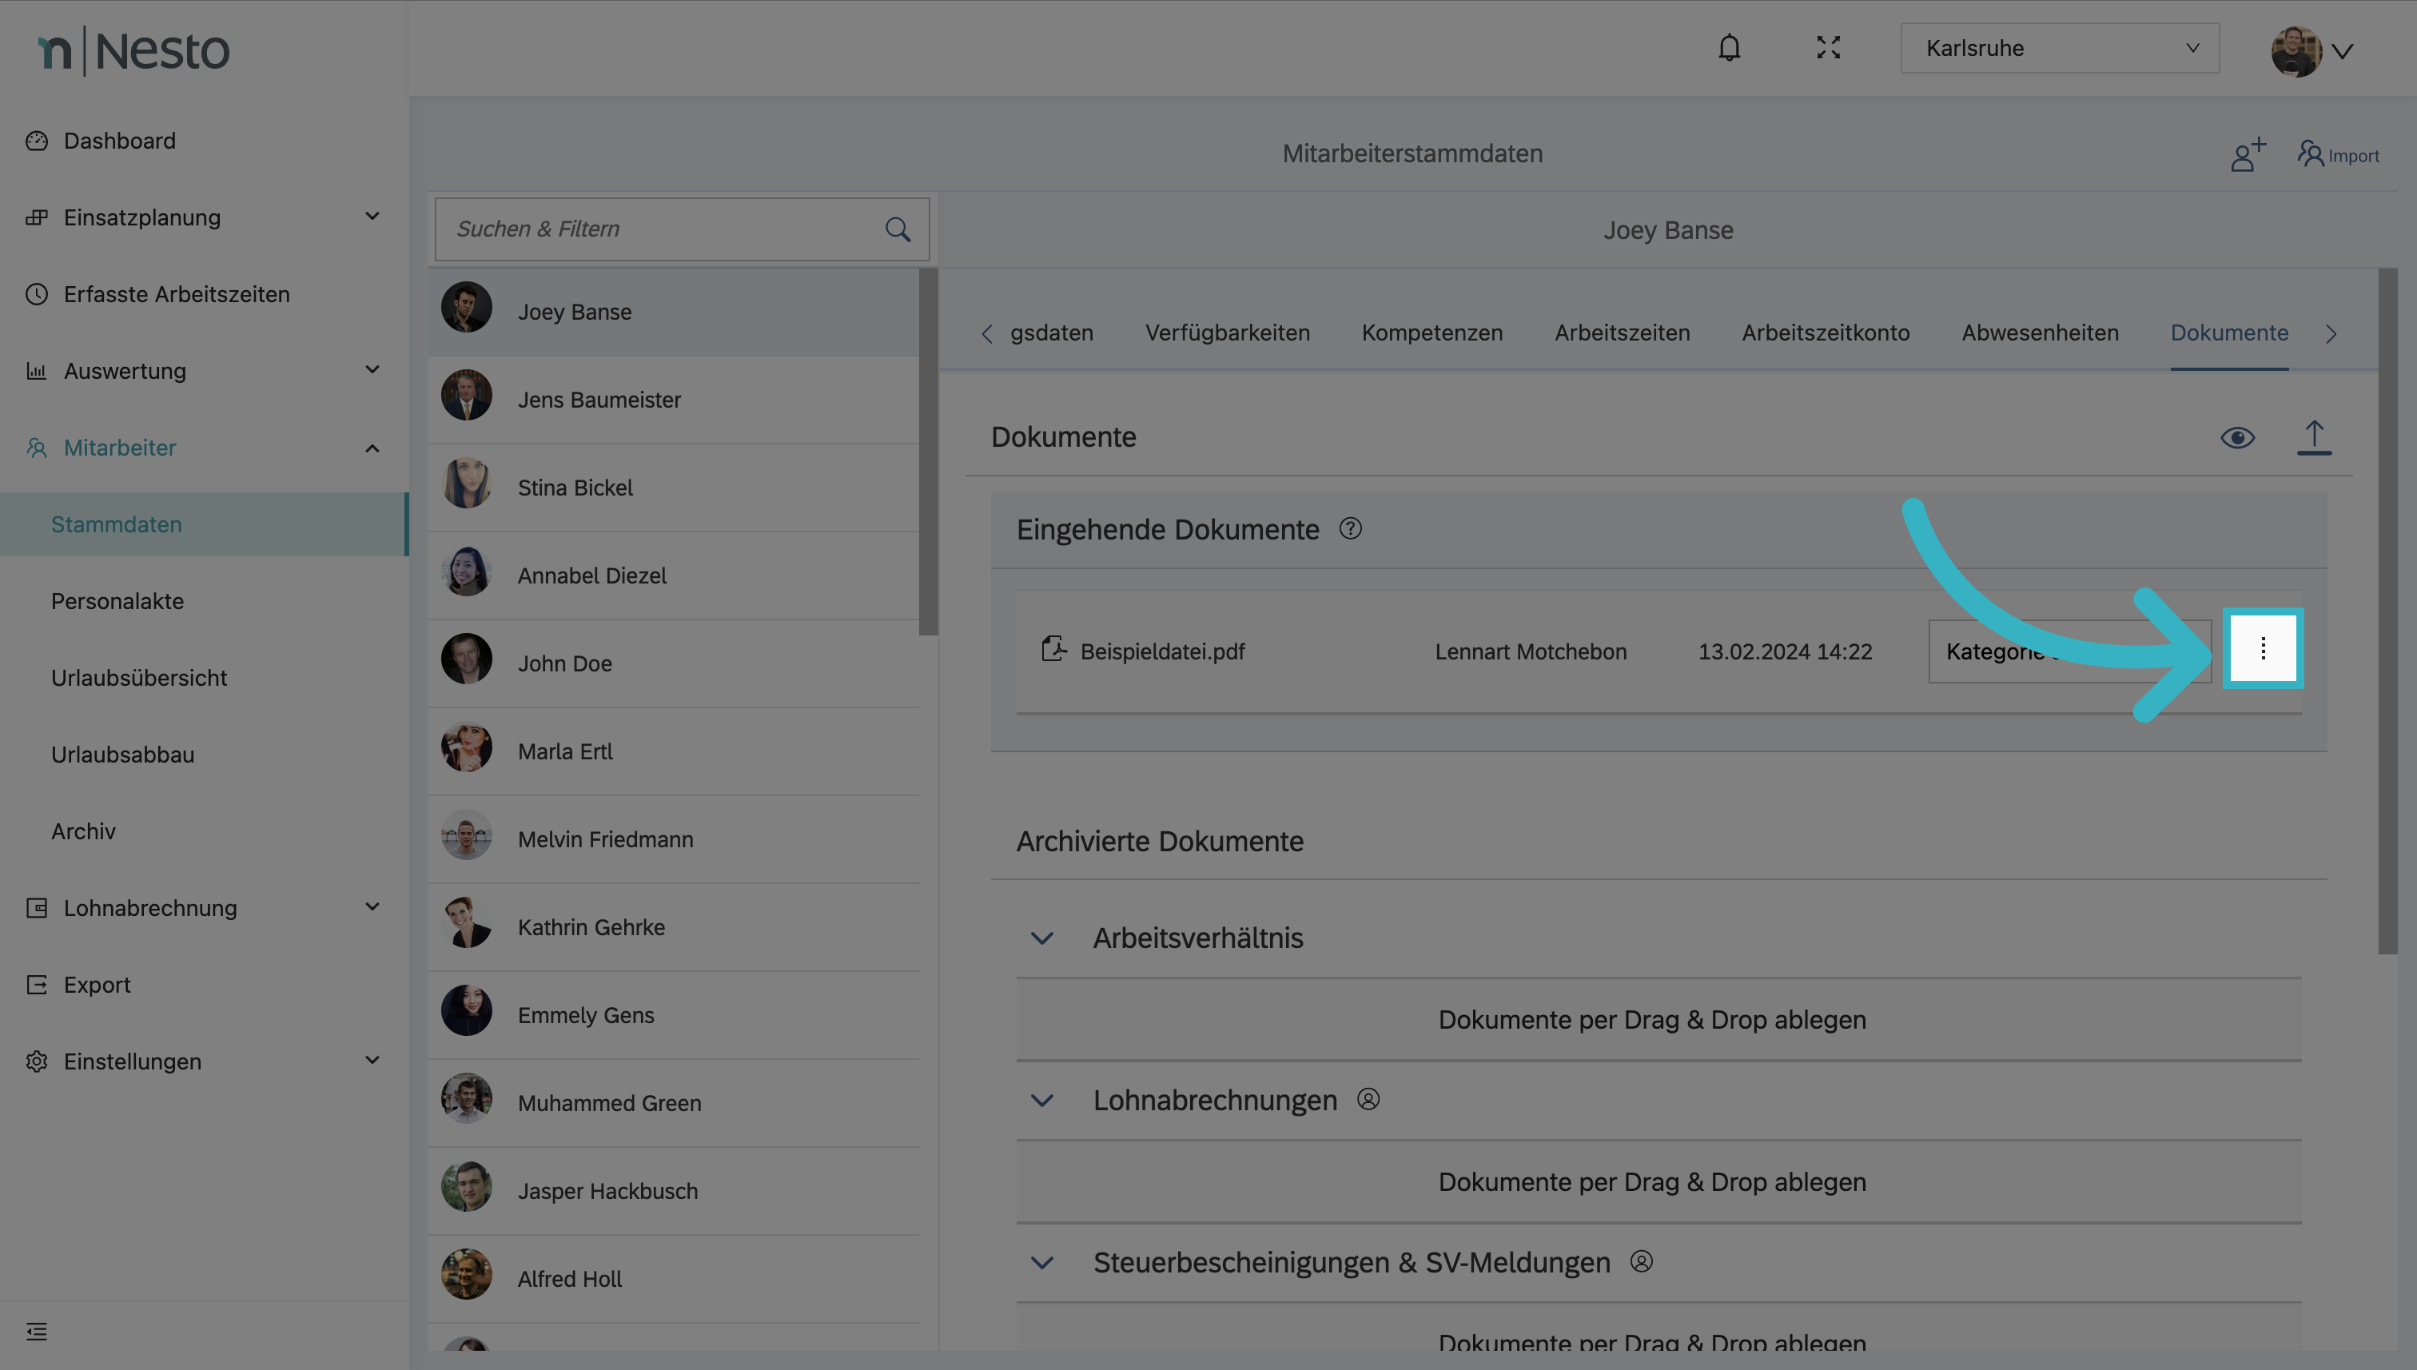Switch to the Abwesenheiten tab
2417x1370 pixels.
click(x=2039, y=333)
